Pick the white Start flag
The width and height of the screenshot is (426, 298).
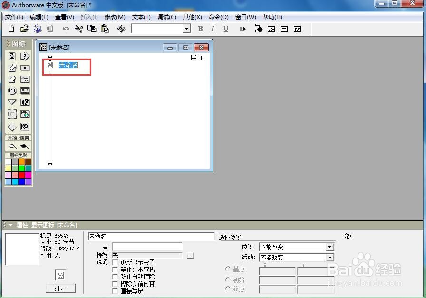(x=12, y=146)
